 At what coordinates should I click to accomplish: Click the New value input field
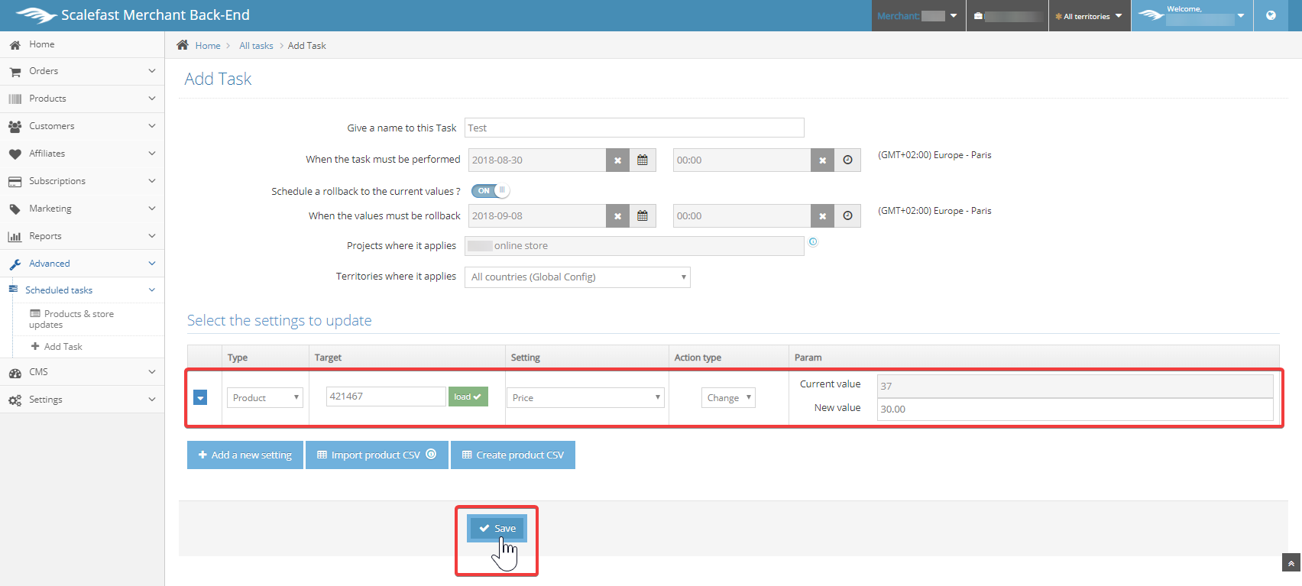click(x=1074, y=410)
